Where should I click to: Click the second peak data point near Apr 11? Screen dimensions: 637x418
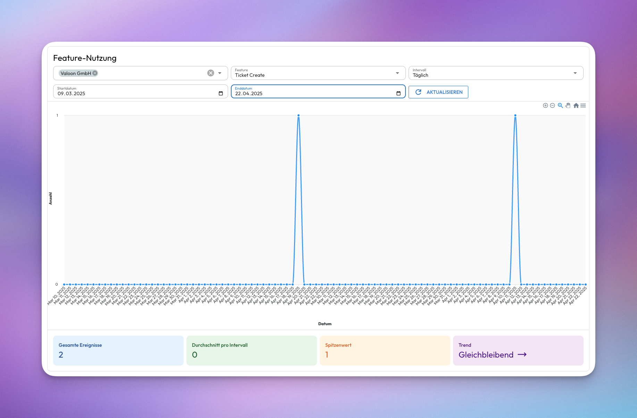click(515, 115)
